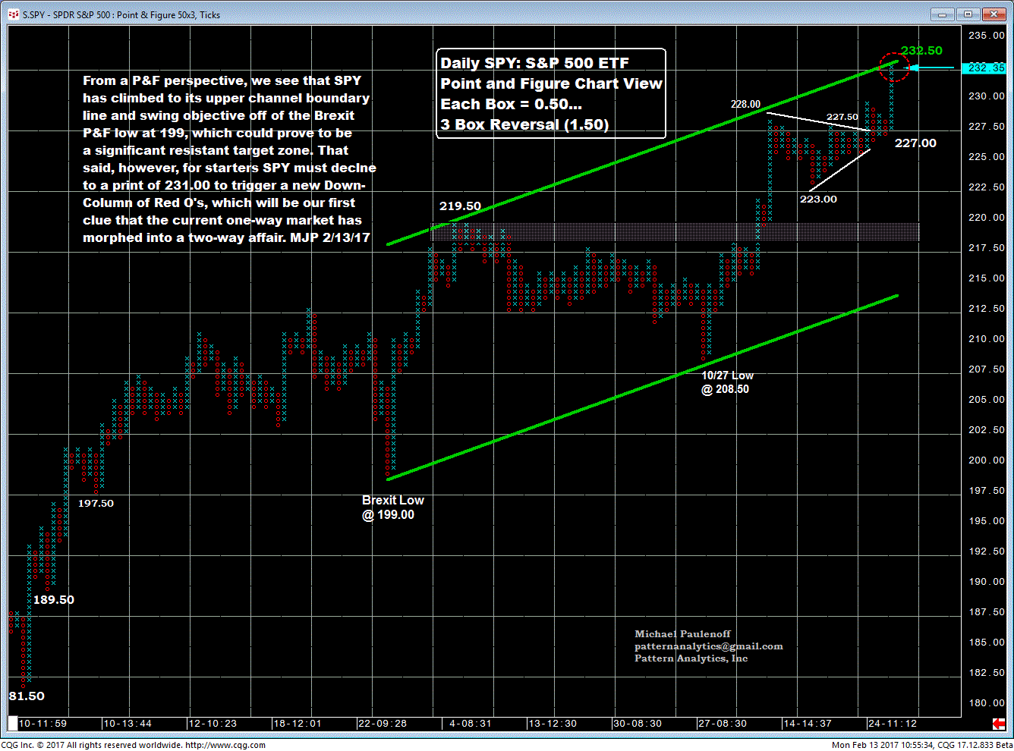Click the '10/27 Low @ 208.50' annotation
Image resolution: width=1014 pixels, height=751 pixels.
tap(726, 382)
